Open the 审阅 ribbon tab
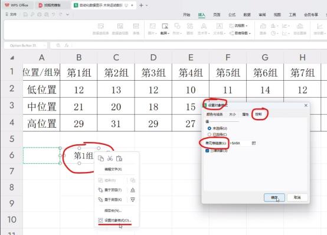This screenshot has width=327, height=235. pos(262,15)
